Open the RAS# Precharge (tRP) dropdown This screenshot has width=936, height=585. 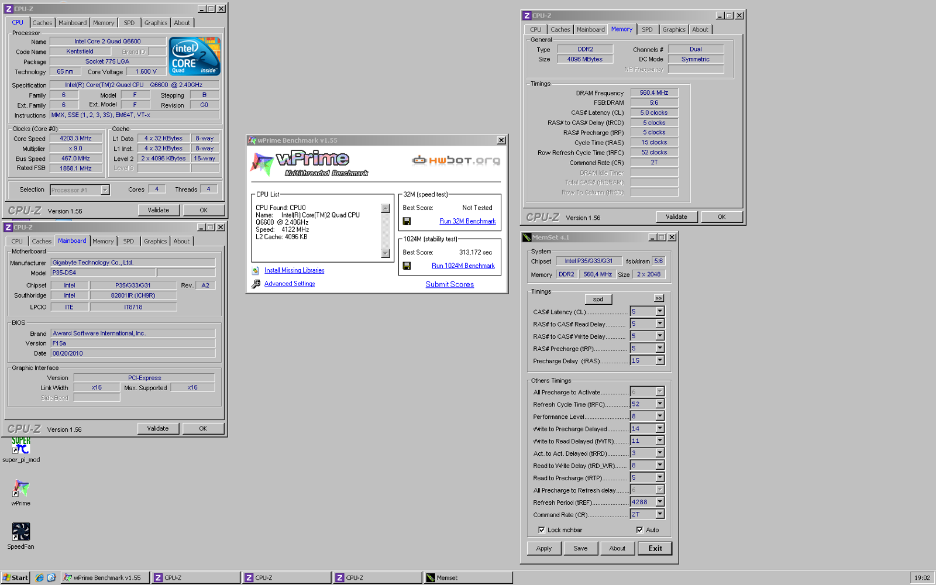[660, 348]
